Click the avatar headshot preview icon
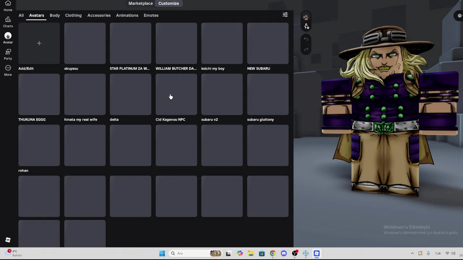Viewport: 463px width, 260px height. tap(306, 17)
